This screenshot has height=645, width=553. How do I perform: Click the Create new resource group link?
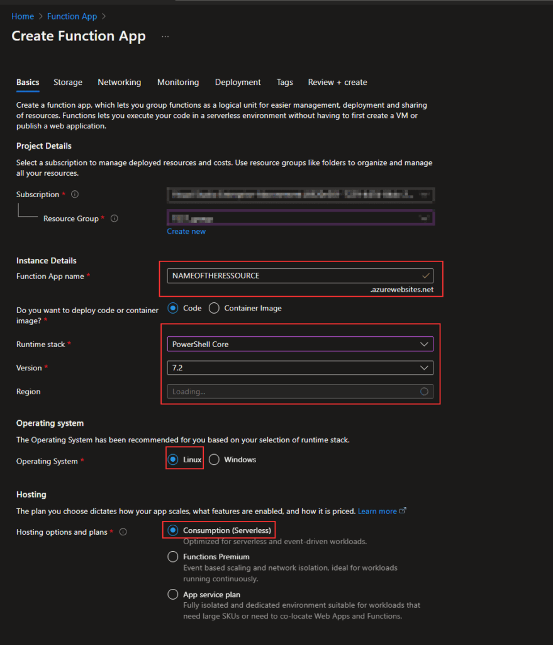click(x=186, y=231)
